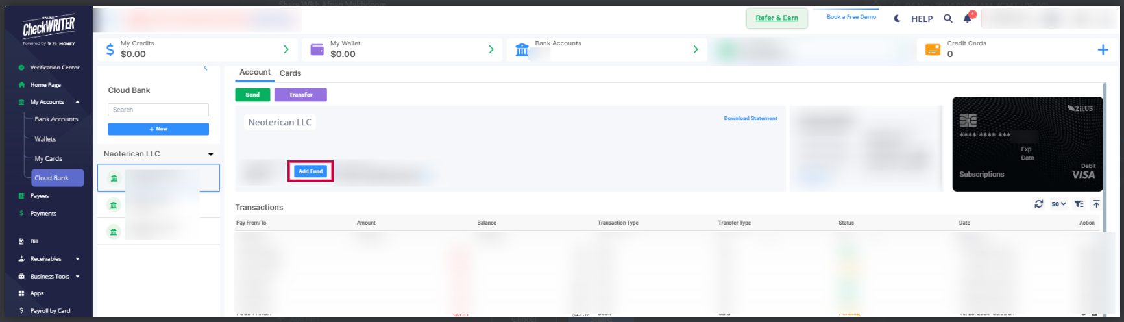This screenshot has width=1124, height=322.
Task: Open Bill in sidebar
Action: (x=34, y=241)
